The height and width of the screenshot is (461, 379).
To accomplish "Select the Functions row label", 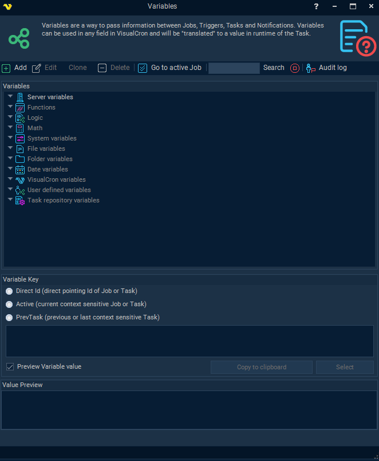I will [x=41, y=107].
